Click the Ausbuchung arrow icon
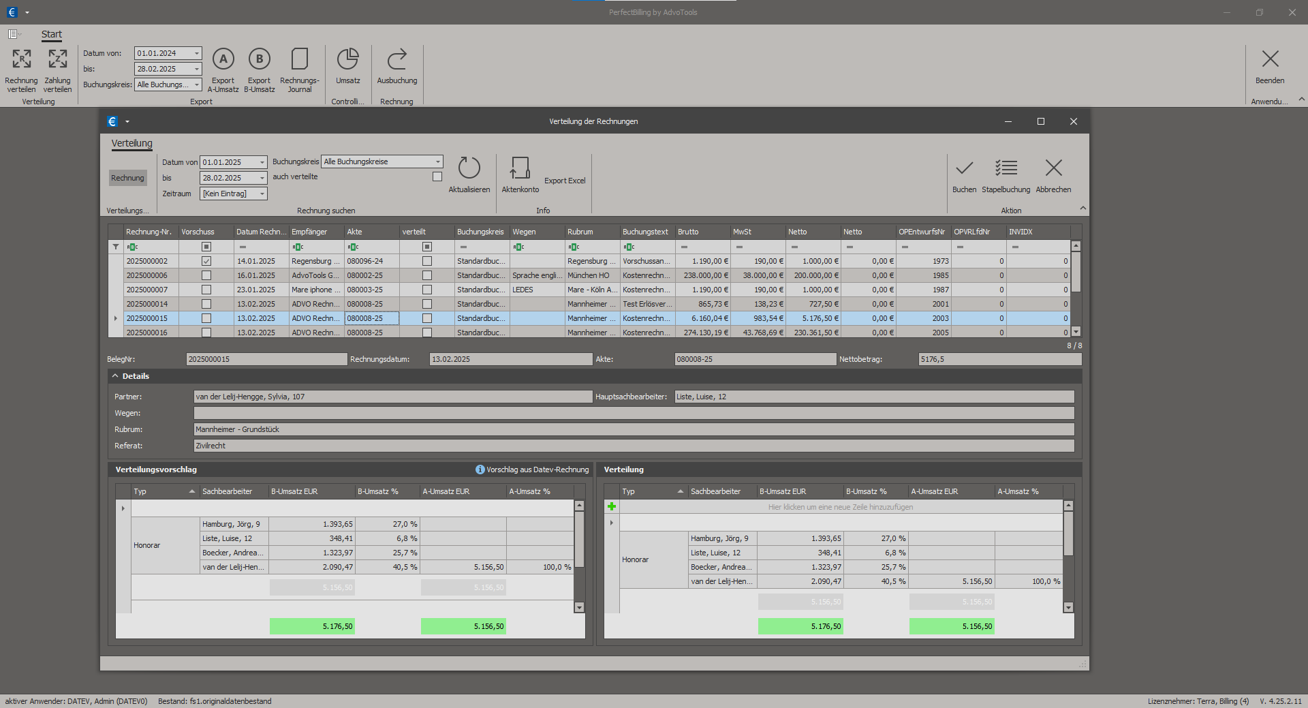 pos(396,60)
